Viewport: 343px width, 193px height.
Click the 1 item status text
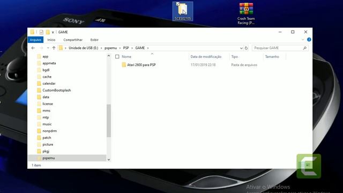[x=36, y=166]
